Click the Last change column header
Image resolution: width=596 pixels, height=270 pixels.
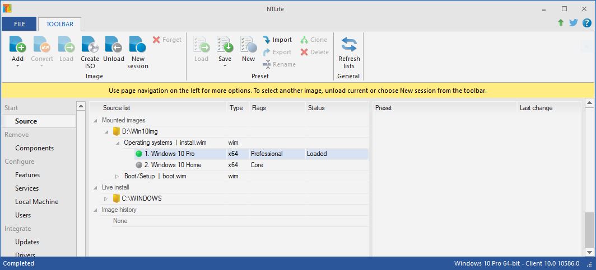[549, 108]
